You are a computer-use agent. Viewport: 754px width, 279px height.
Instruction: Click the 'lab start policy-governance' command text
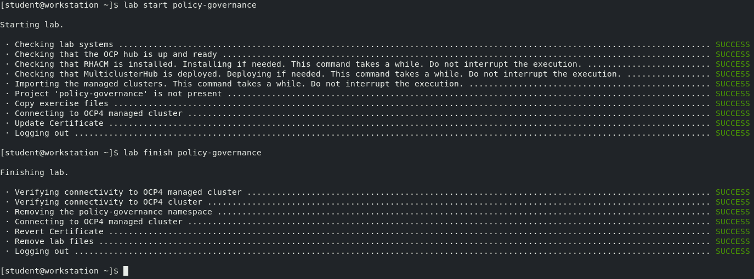(190, 5)
